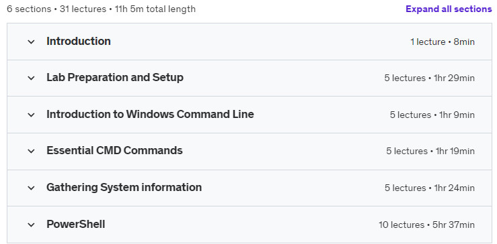Open Lab Preparation and Setup section title
The width and height of the screenshot is (497, 244).
(115, 78)
